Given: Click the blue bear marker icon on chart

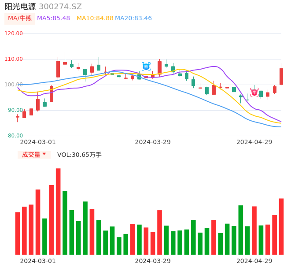Looking at the screenshot, I should click(x=146, y=67).
